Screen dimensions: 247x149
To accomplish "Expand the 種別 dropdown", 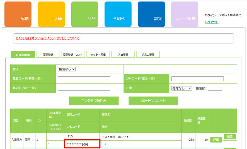I will point(67,69).
